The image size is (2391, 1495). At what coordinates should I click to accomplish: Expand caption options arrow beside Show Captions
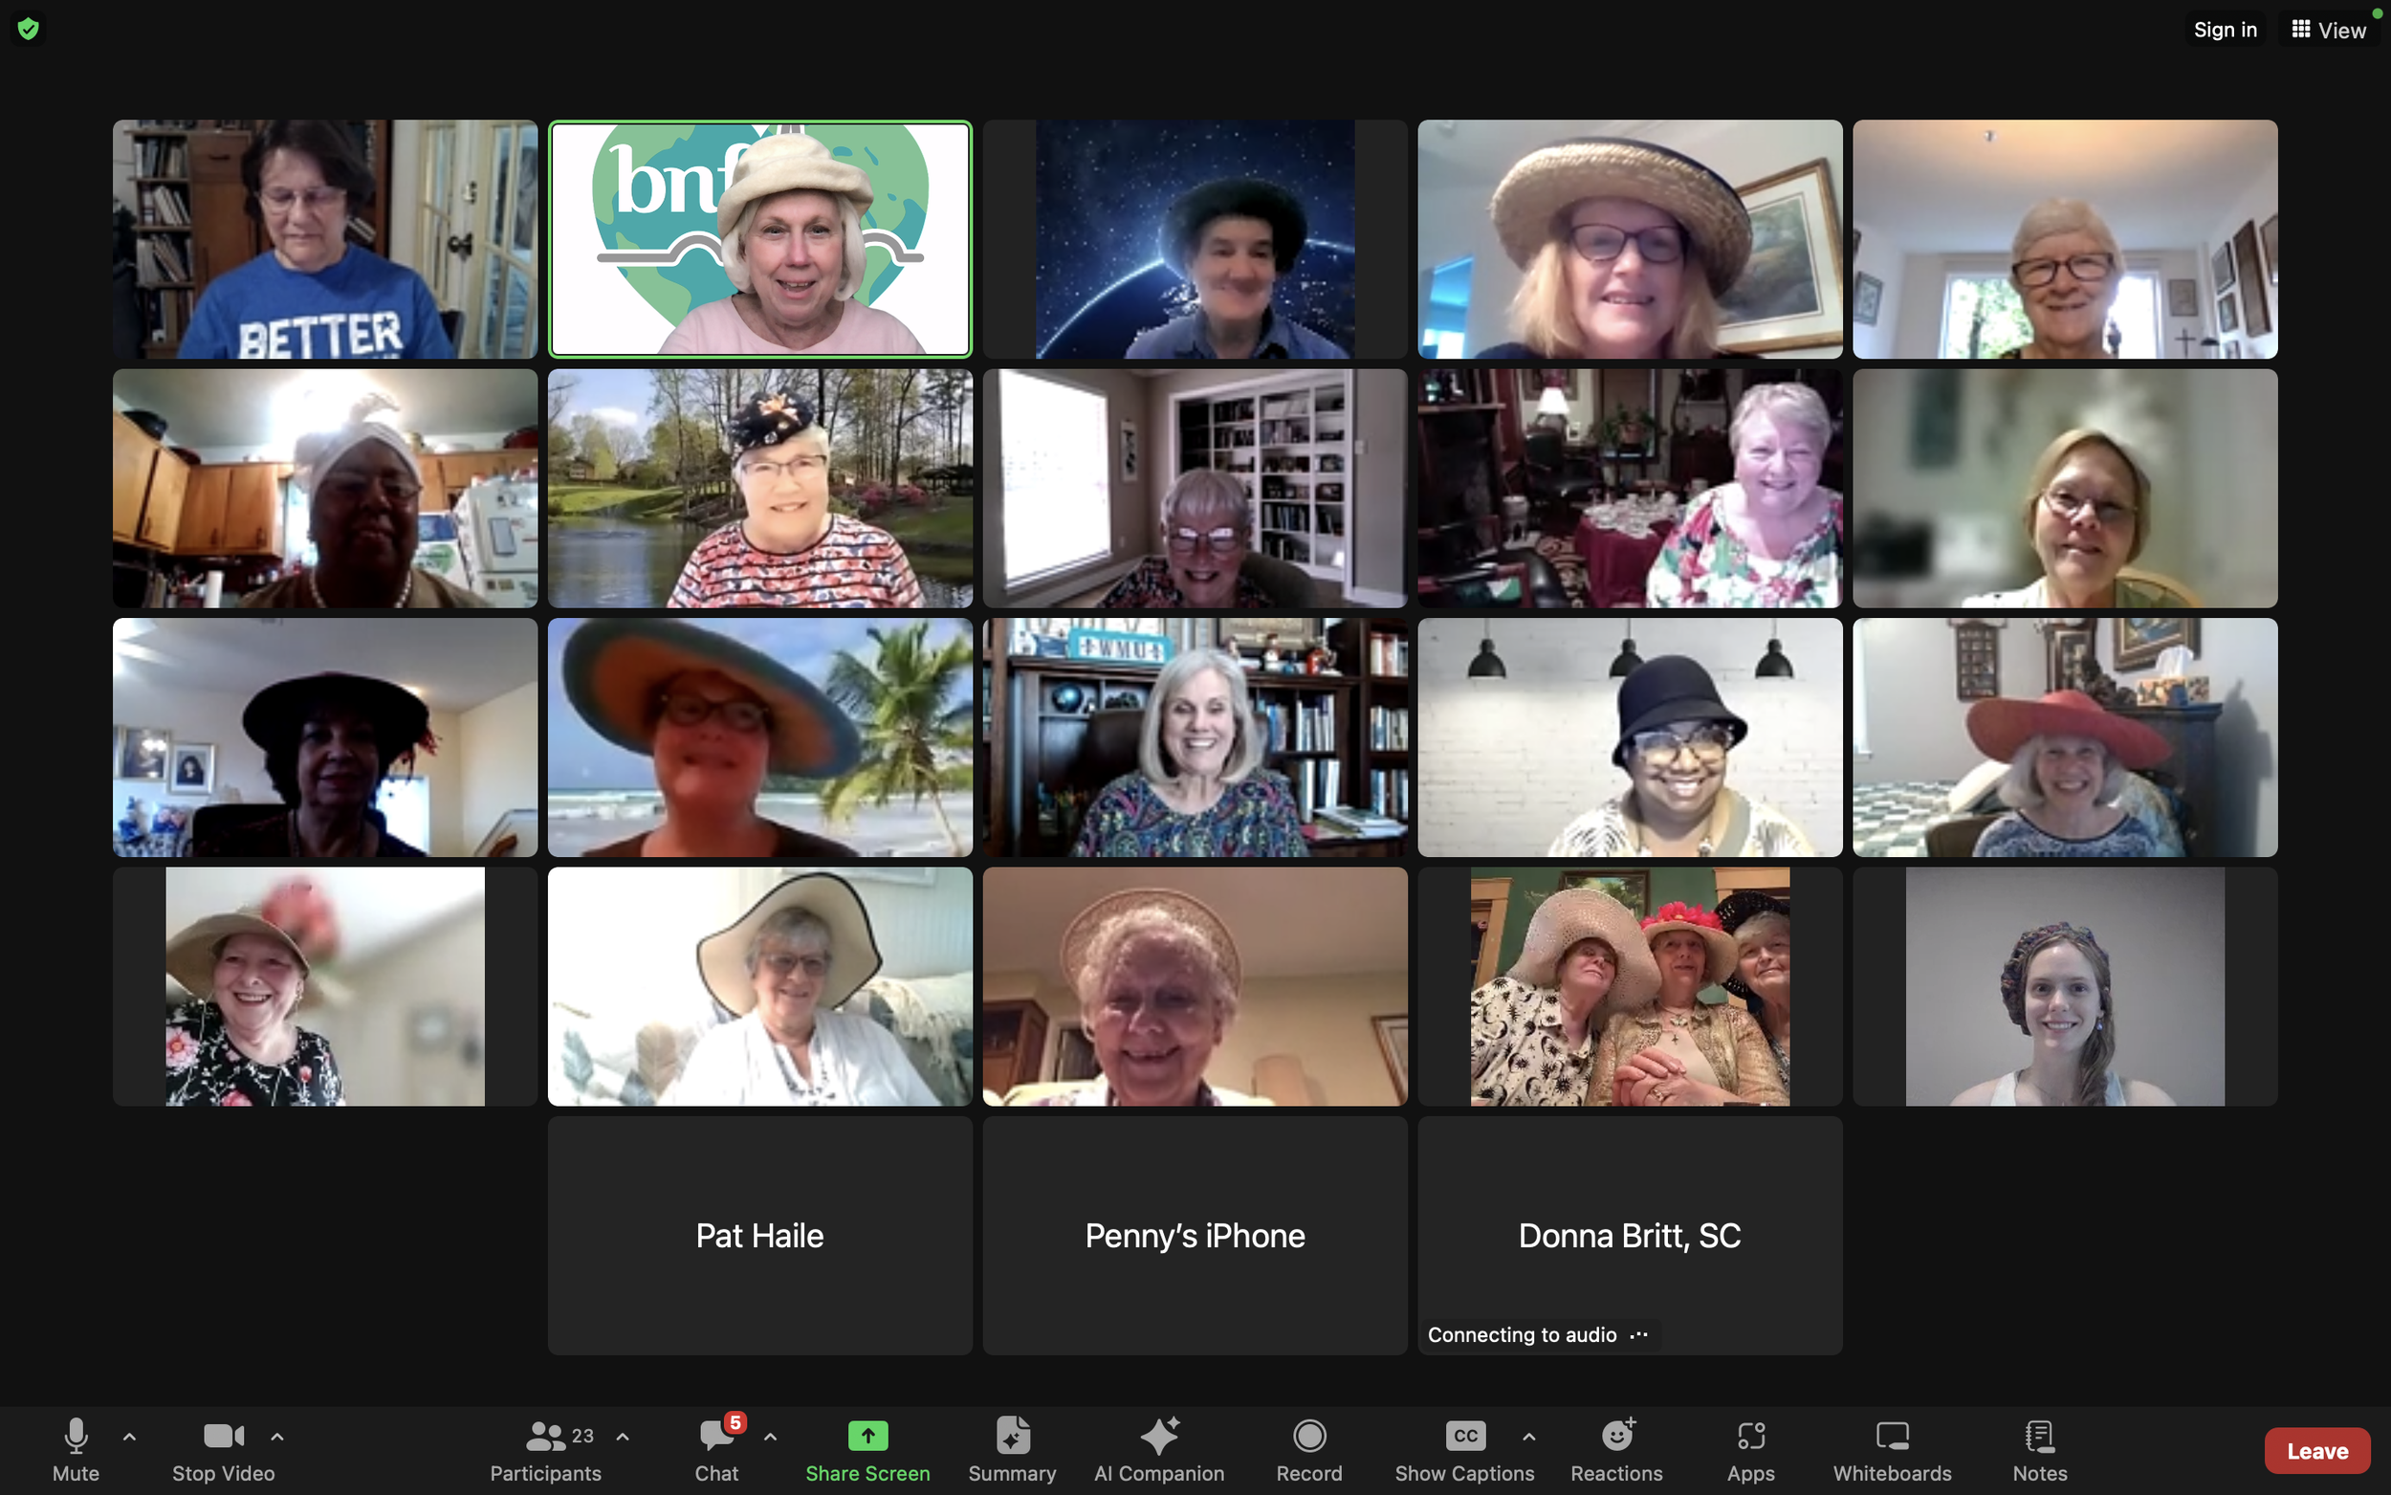point(1528,1436)
